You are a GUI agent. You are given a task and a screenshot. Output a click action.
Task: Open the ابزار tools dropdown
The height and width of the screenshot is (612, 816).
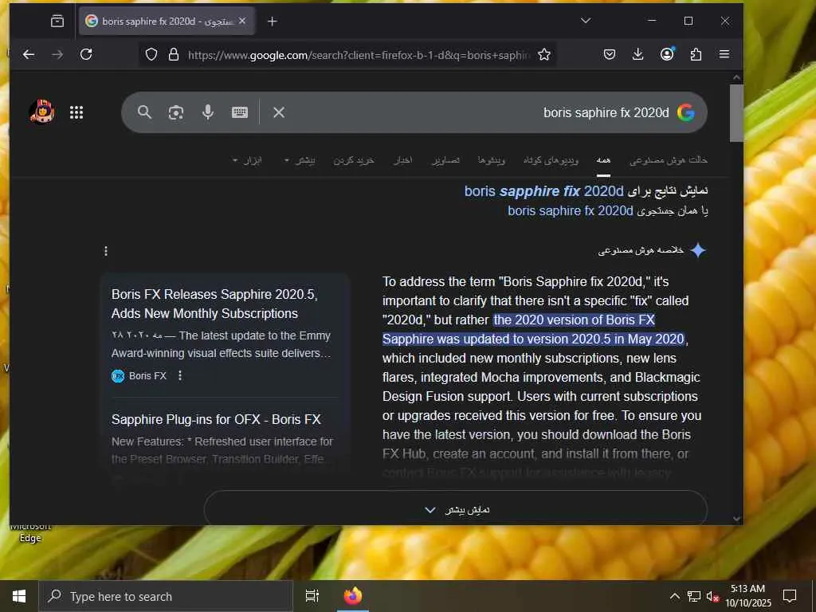click(247, 160)
